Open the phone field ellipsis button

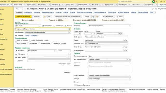coord(56,51)
